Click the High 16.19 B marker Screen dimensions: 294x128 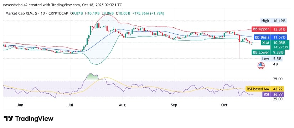(274, 21)
